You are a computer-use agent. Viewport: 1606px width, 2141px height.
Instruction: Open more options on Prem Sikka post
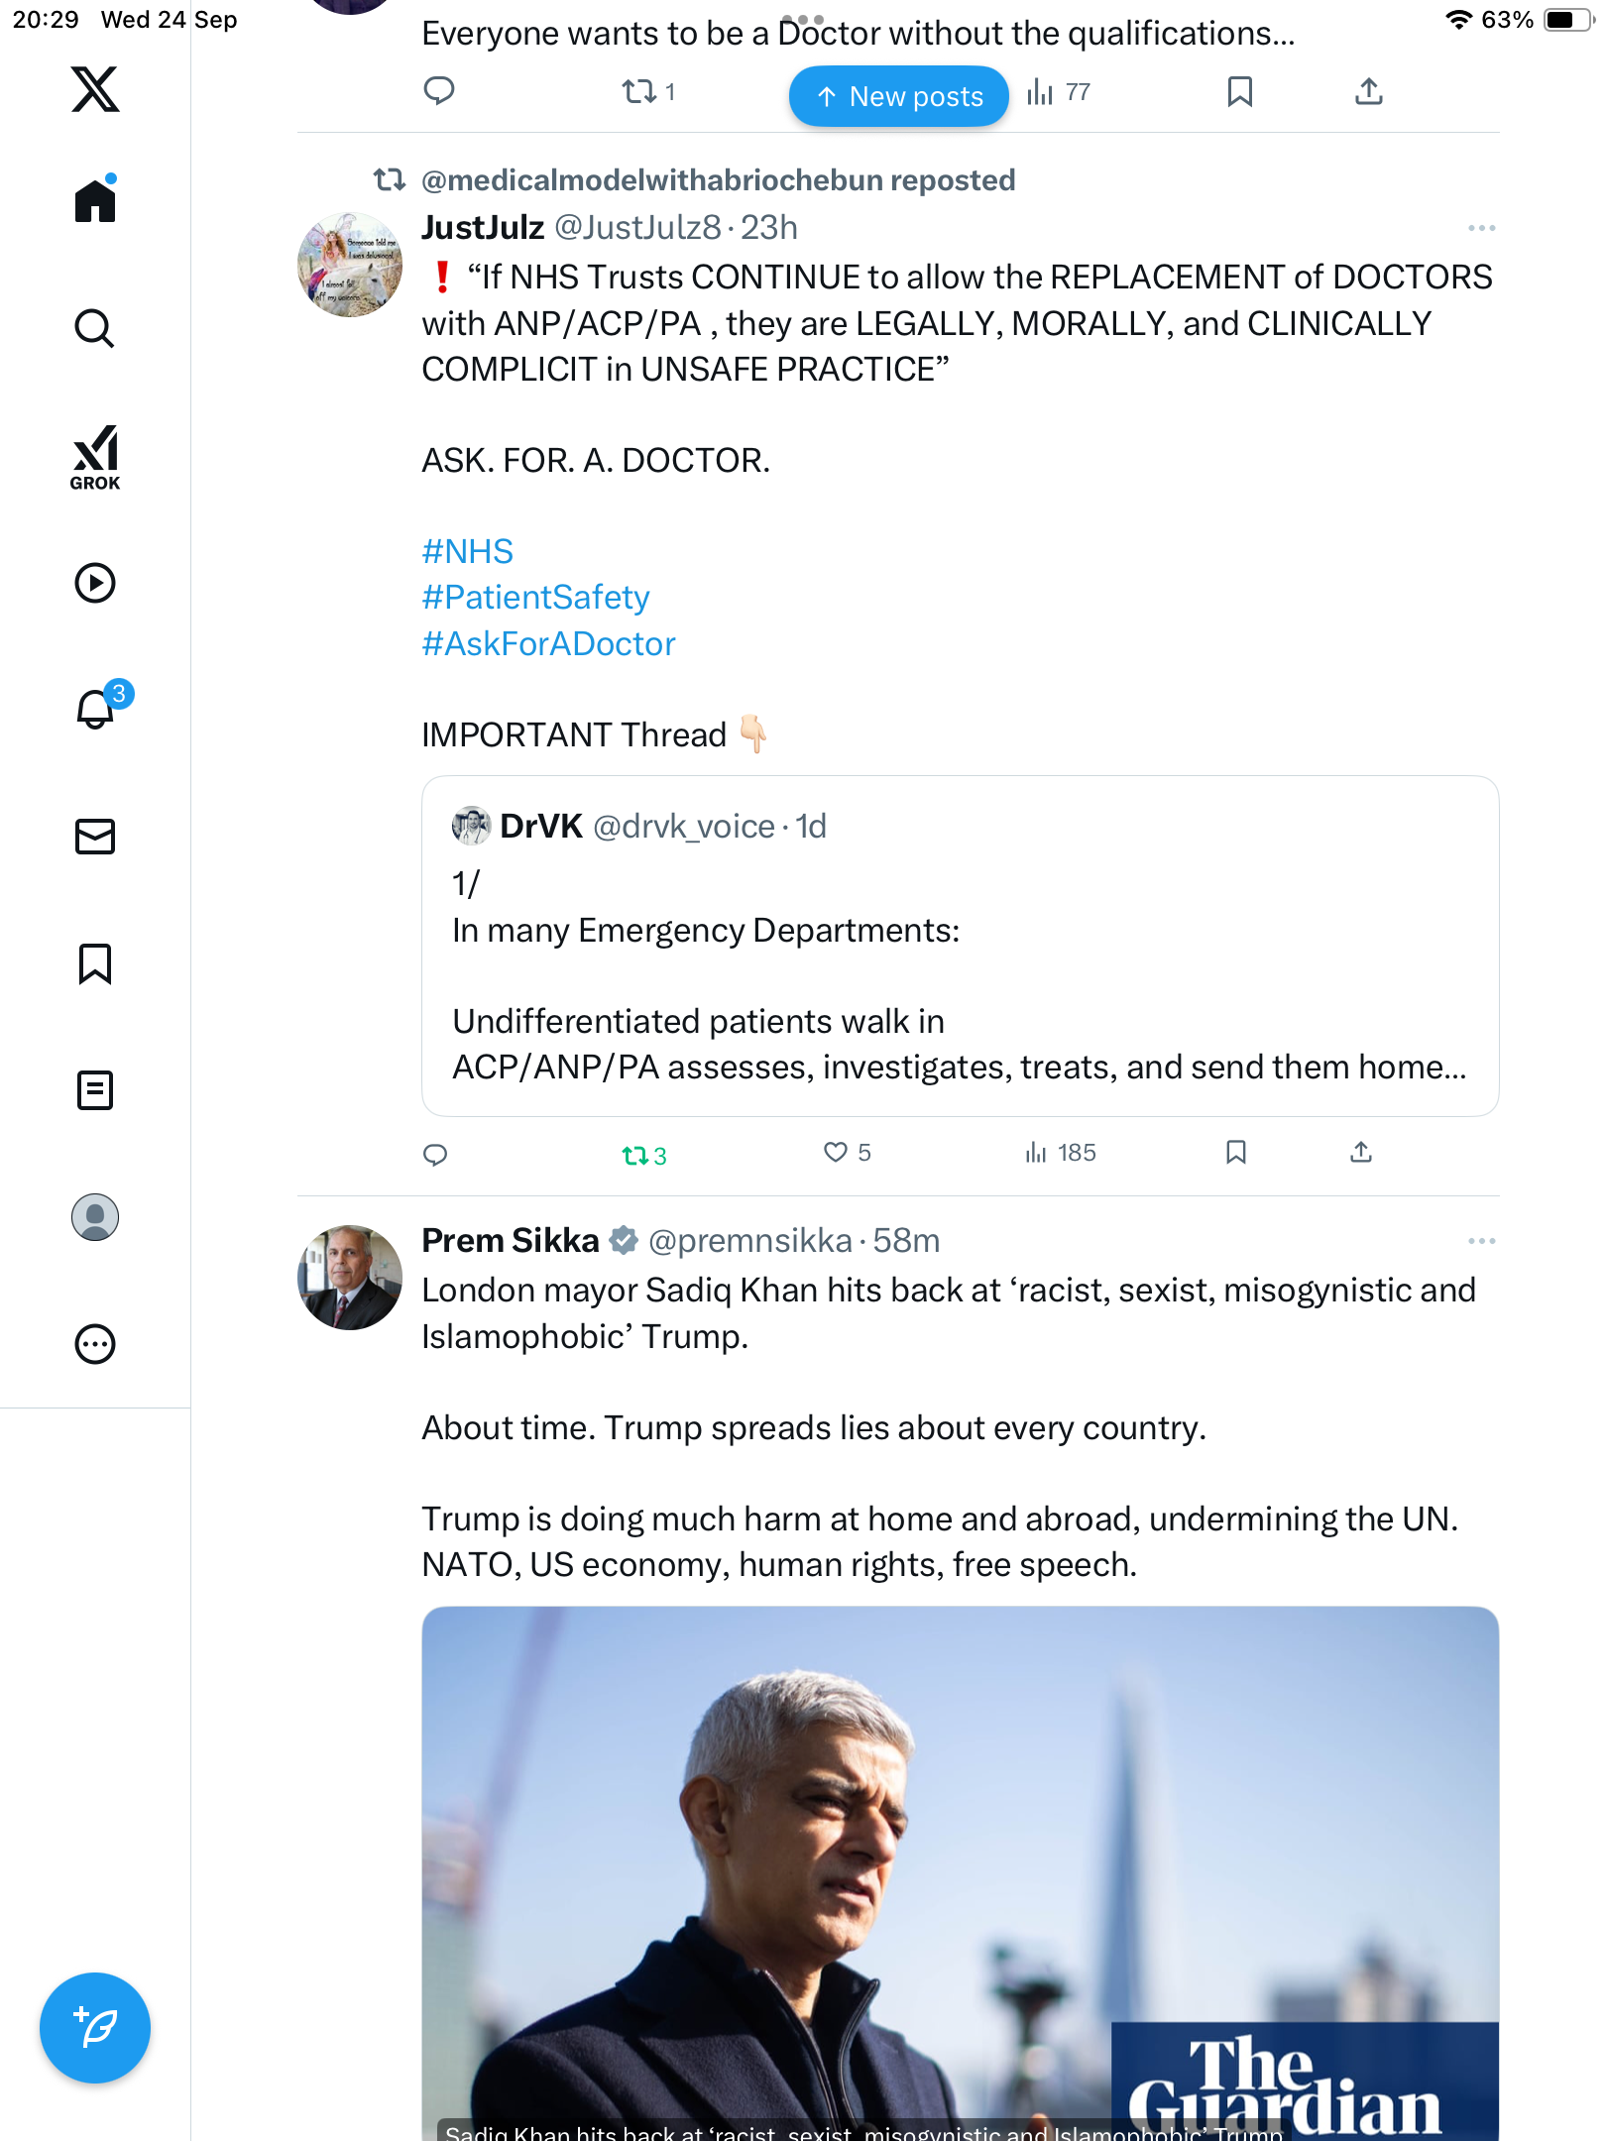(1481, 1241)
